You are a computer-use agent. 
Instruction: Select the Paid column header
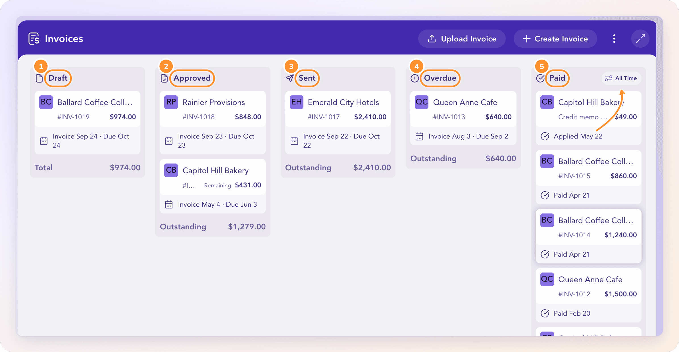tap(557, 78)
